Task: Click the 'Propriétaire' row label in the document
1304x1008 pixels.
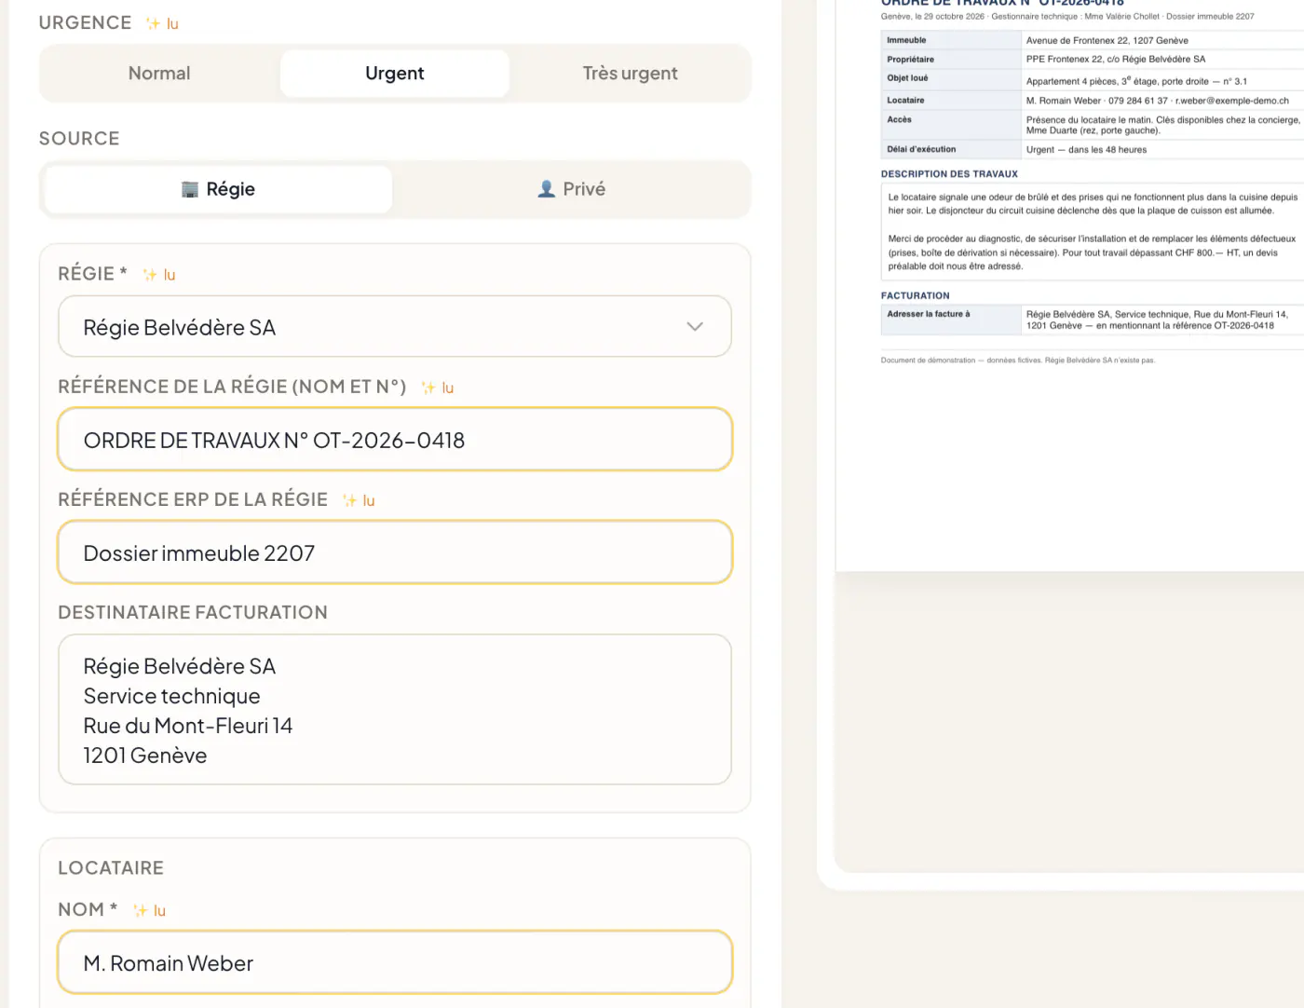Action: pyautogui.click(x=910, y=60)
